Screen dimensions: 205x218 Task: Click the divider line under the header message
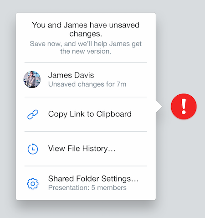(86, 62)
